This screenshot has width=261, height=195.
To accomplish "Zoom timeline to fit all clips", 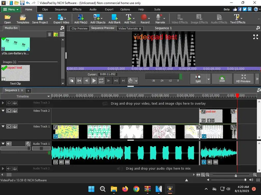I will pyautogui.click(x=198, y=175).
